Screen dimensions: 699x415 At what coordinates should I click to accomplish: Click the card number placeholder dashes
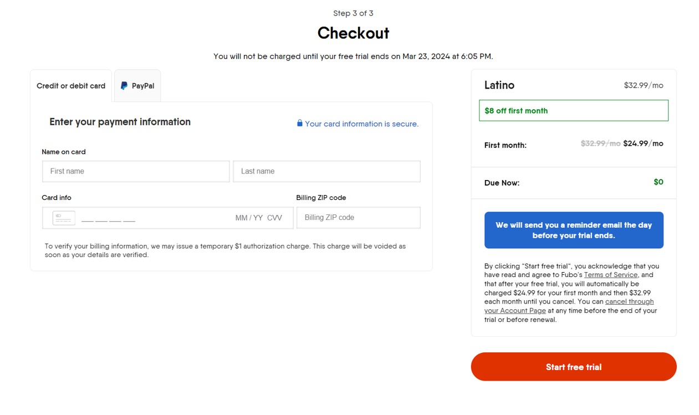coord(108,220)
